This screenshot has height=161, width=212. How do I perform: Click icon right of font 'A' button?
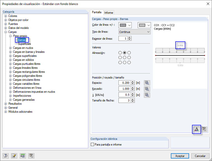tap(204, 129)
